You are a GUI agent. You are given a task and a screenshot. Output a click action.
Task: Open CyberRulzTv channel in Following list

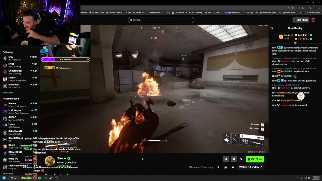click(x=20, y=72)
